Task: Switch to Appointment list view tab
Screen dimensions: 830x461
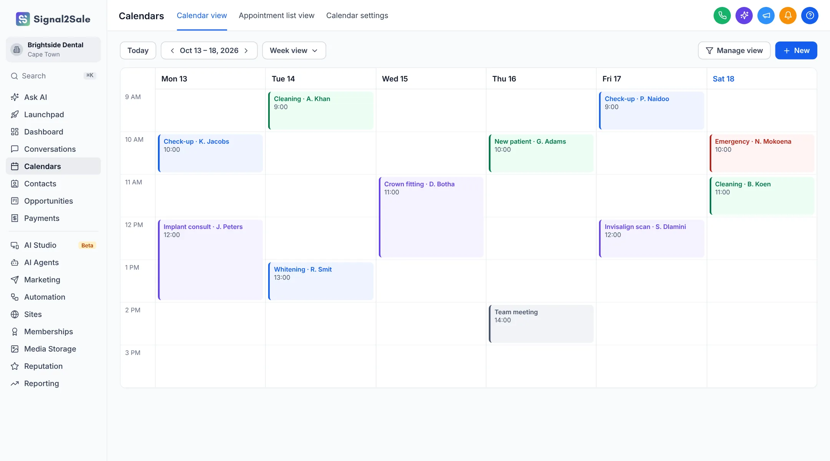Action: (x=277, y=15)
